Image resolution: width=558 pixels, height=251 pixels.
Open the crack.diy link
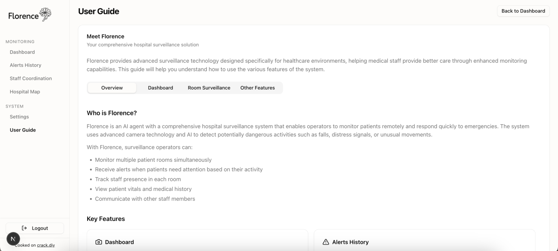(46, 245)
